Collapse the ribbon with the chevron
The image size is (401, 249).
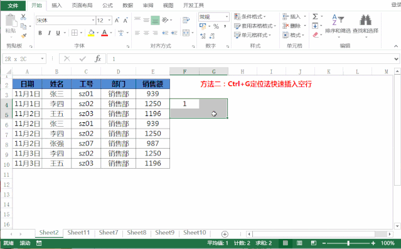pyautogui.click(x=396, y=46)
